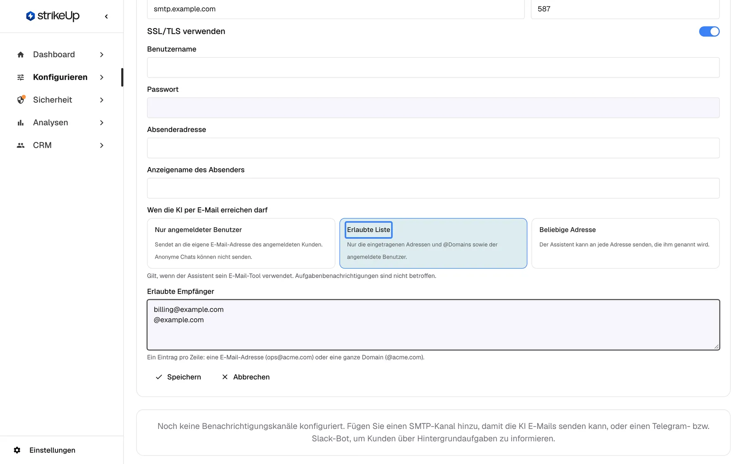Focus the SMTP host field smtp.example.com
This screenshot has width=743, height=464.
pos(336,9)
